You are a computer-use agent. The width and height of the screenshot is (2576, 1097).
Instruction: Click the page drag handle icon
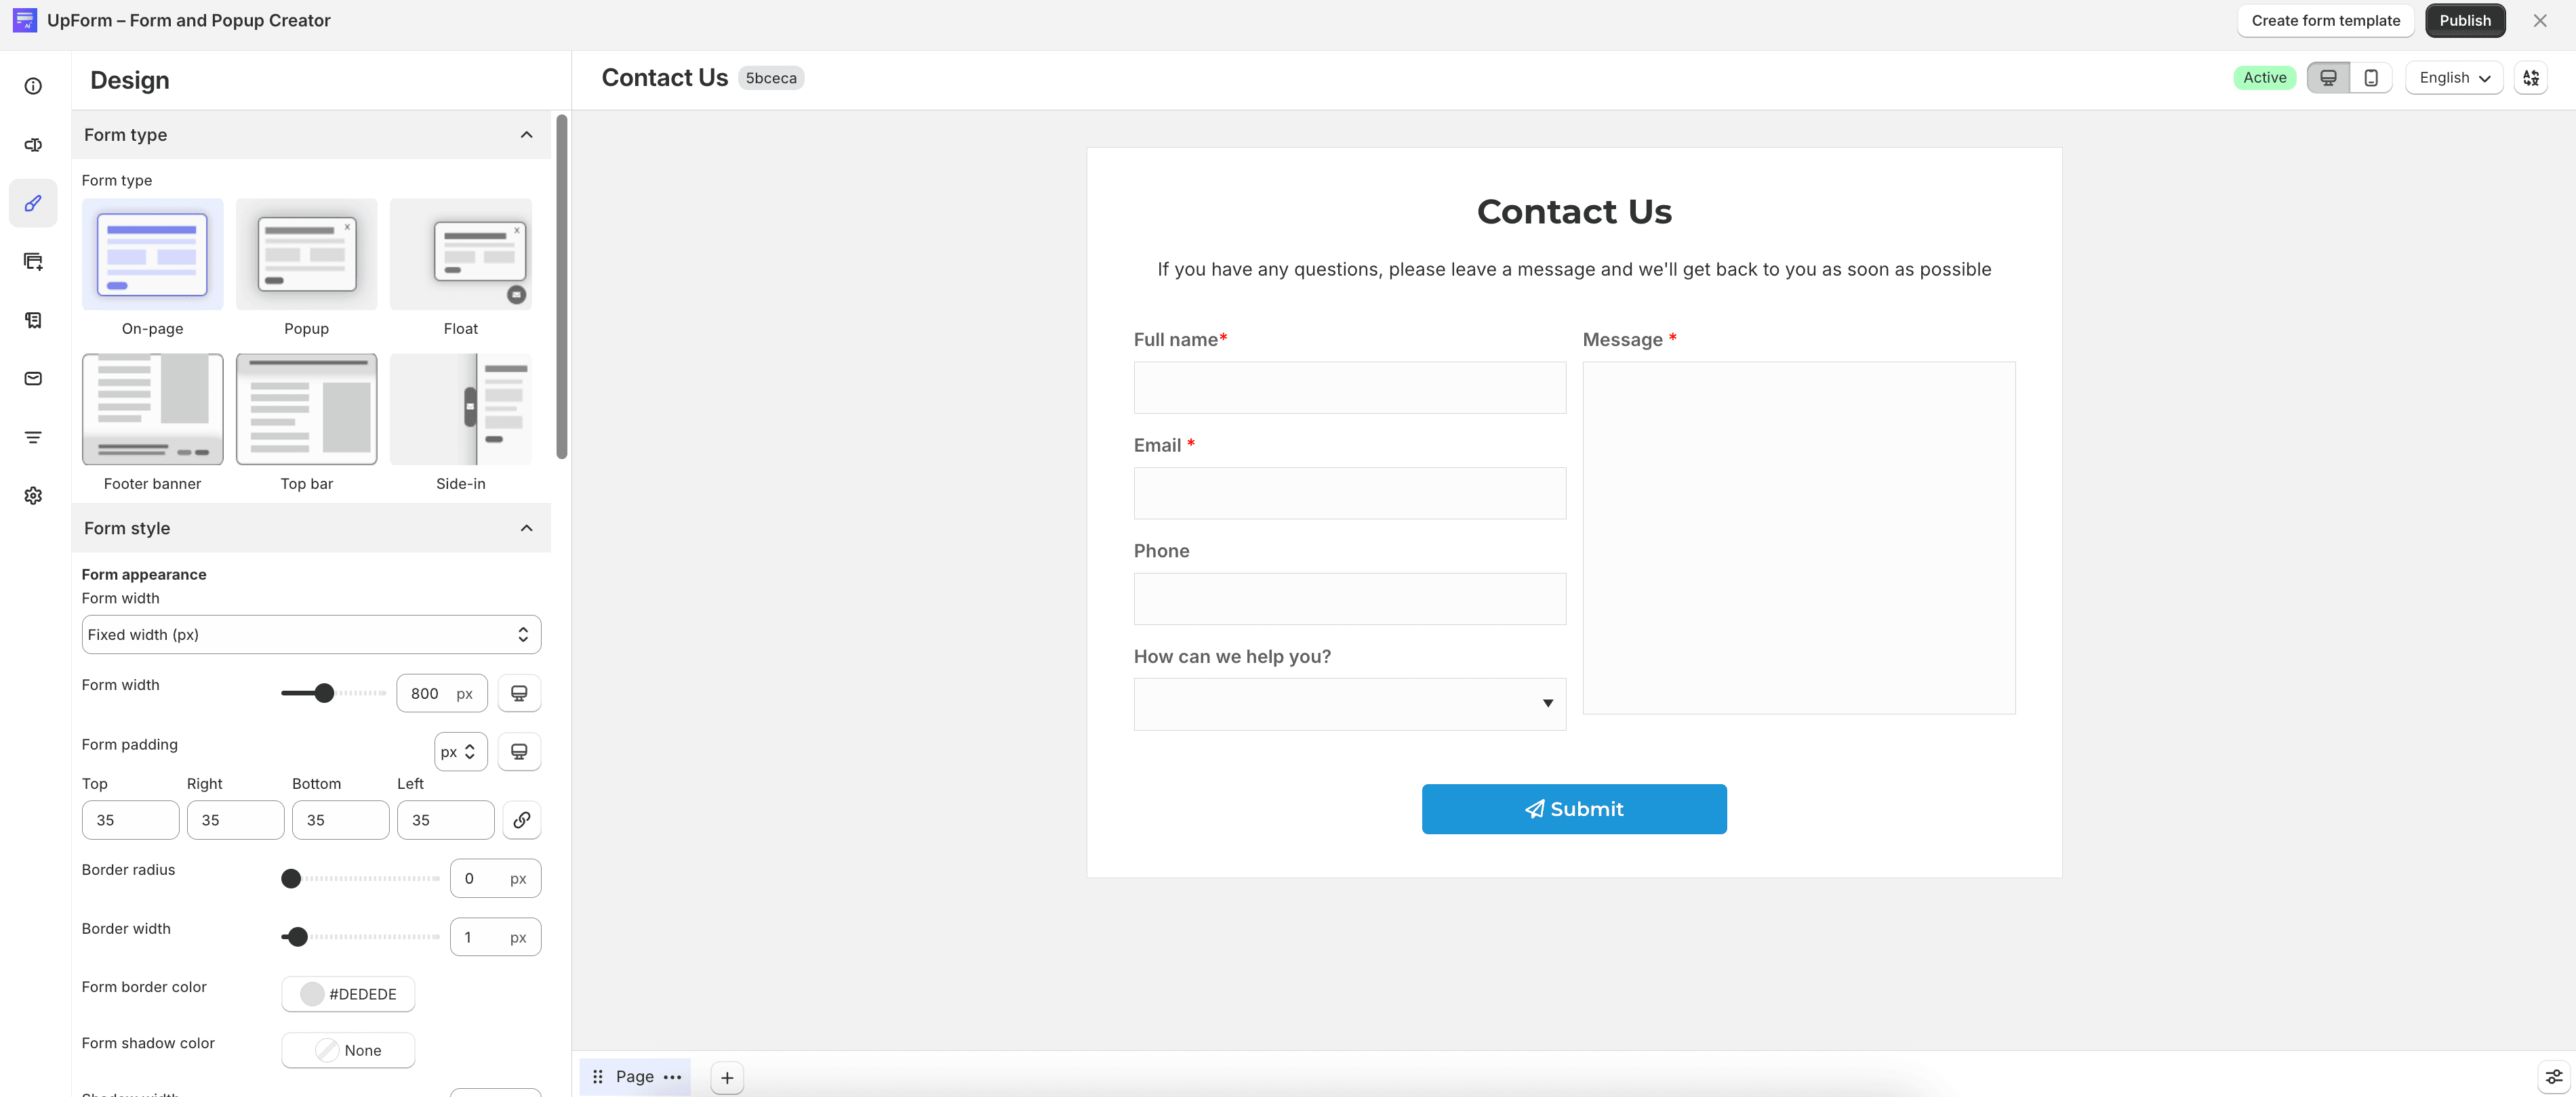[597, 1077]
